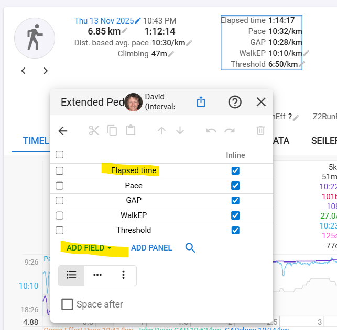Uncheck Inline for Elapsed time

point(235,170)
